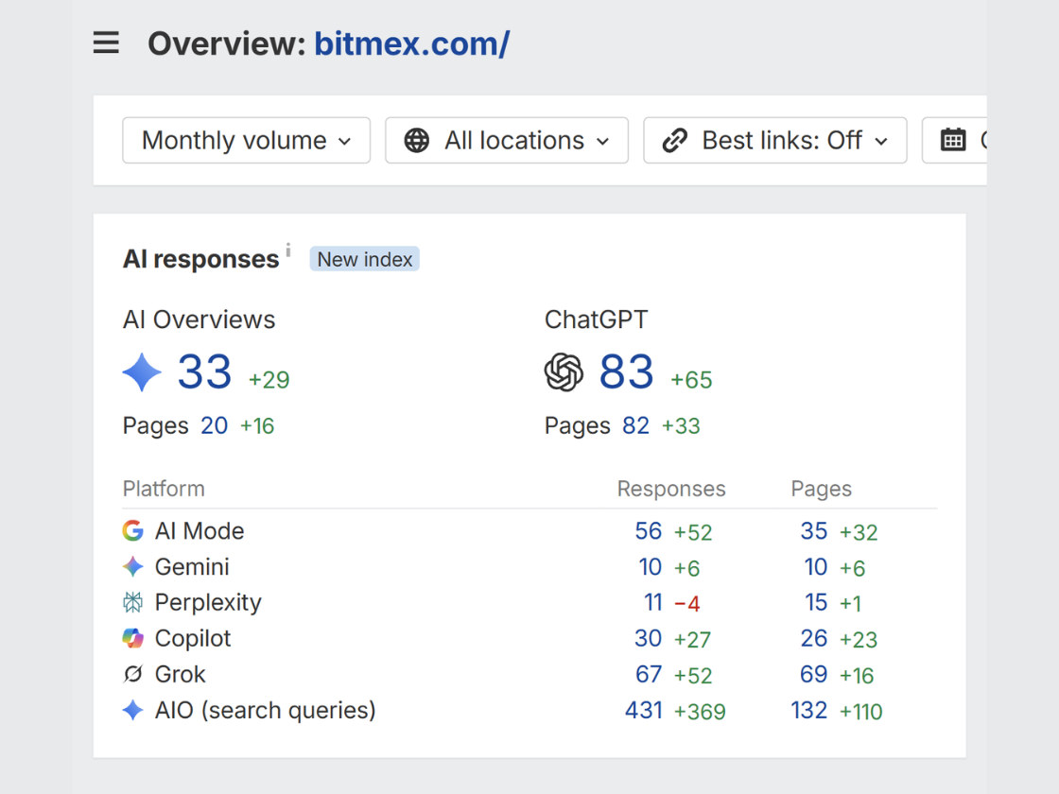Open AI Mode pages value 35
Viewport: 1059px width, 794px height.
click(814, 530)
